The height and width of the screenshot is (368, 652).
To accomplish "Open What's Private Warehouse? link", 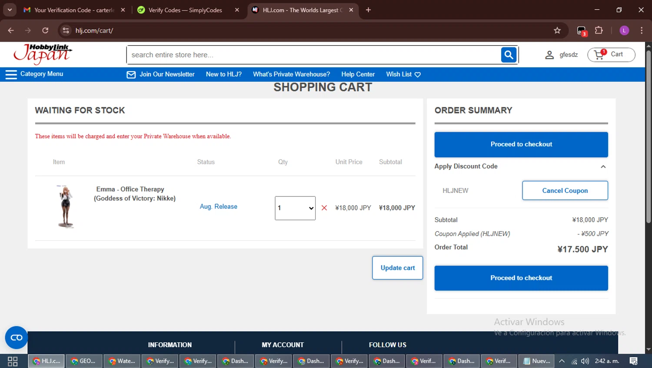I will (x=291, y=74).
